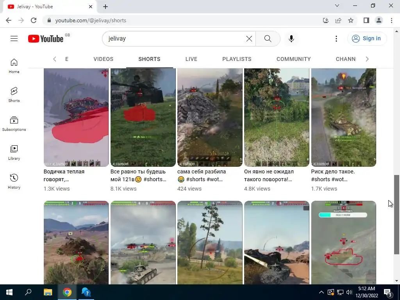Open History in the sidebar

14,181
